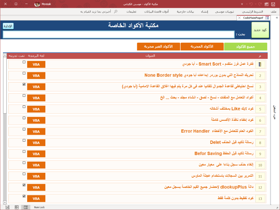The image size is (280, 210).
Task: Toggle the tested checkbox for Befor Saving row
Action: 24,151
